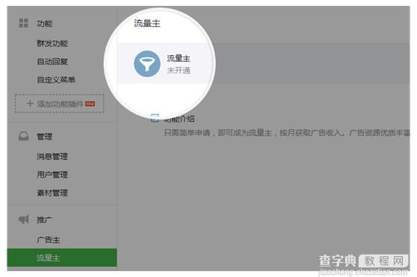Open 消息管理 in the sidebar

tap(52, 157)
